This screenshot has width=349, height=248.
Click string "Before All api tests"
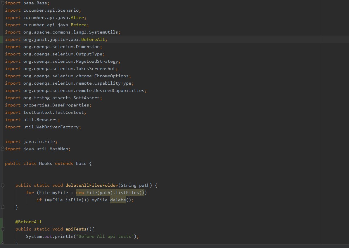point(105,236)
